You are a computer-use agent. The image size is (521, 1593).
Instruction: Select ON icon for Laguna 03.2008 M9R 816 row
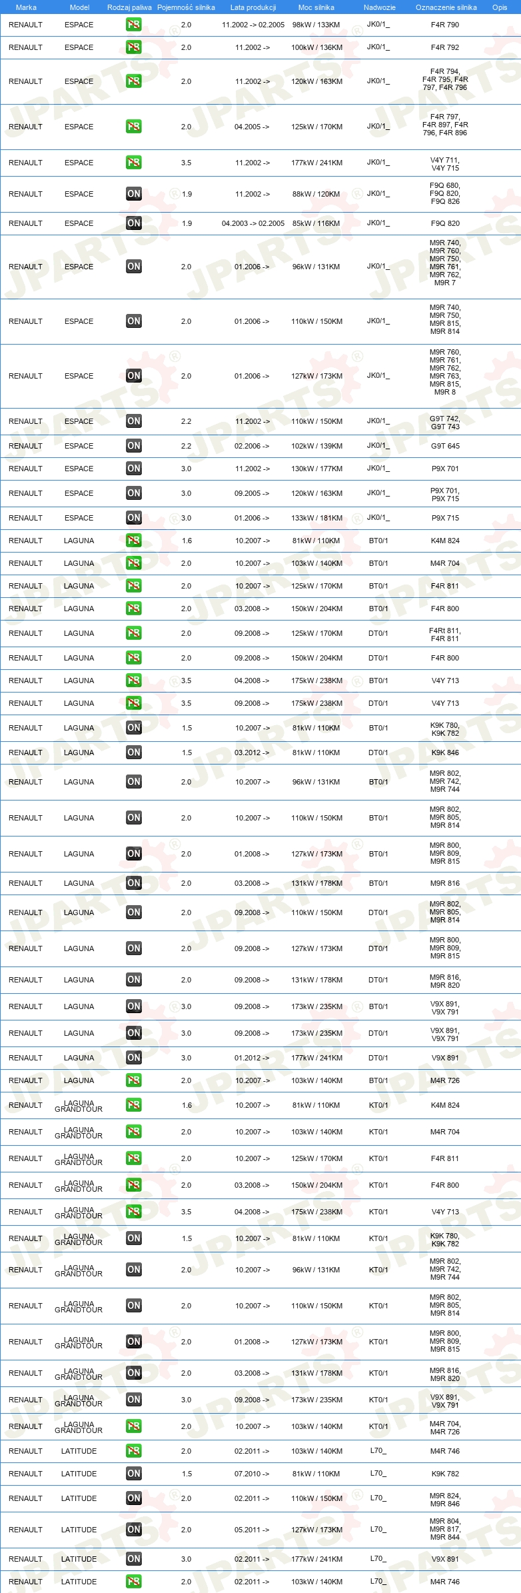[x=134, y=883]
